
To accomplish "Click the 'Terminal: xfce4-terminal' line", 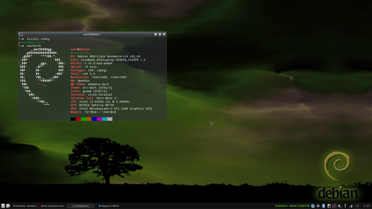I will coord(92,95).
